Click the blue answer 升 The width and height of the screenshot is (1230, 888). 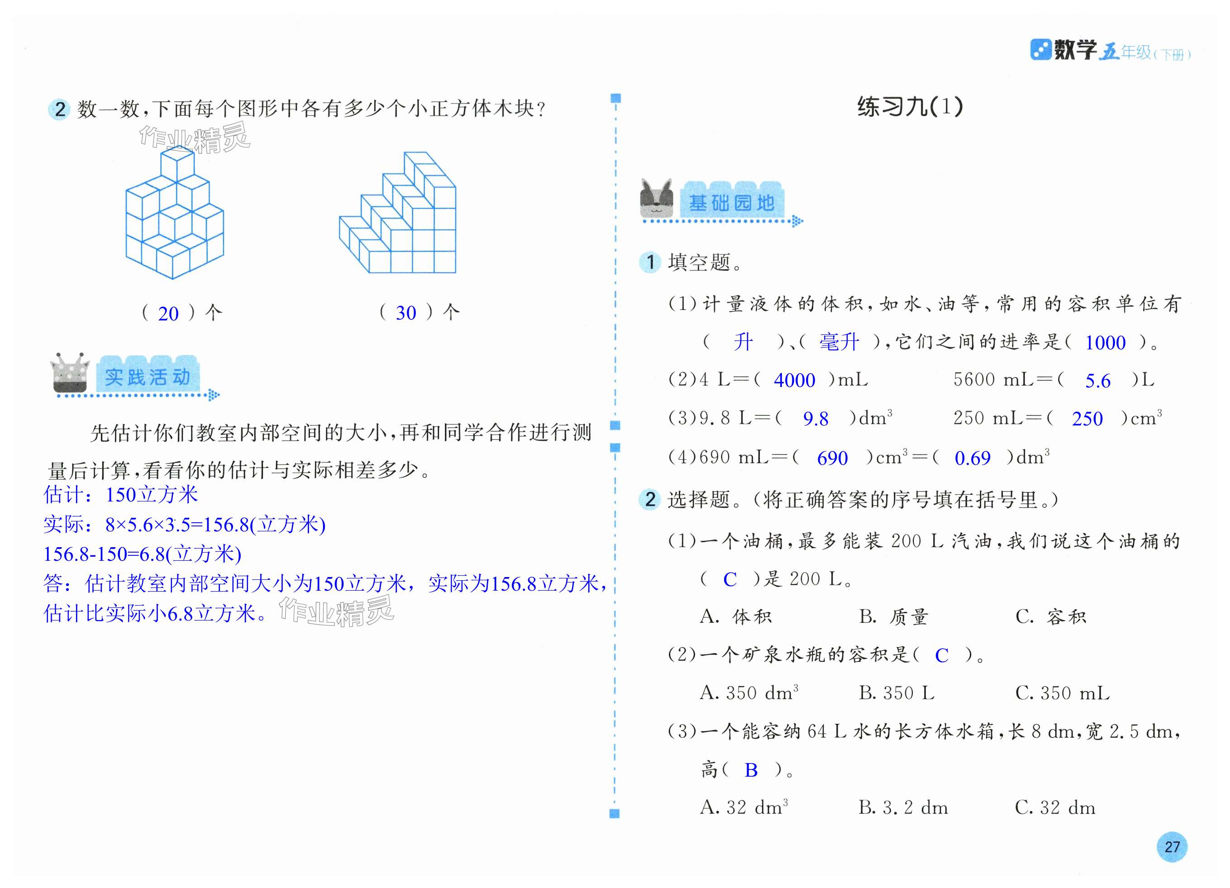pos(743,342)
